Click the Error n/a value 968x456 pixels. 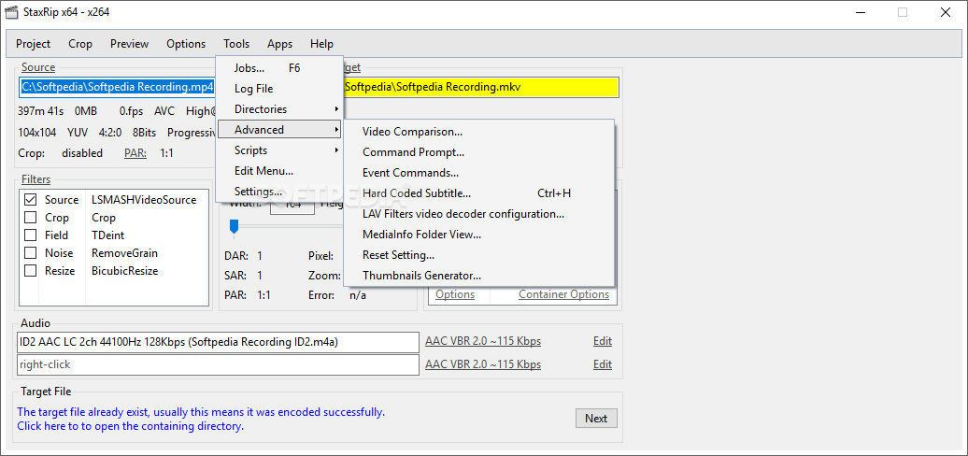(358, 295)
